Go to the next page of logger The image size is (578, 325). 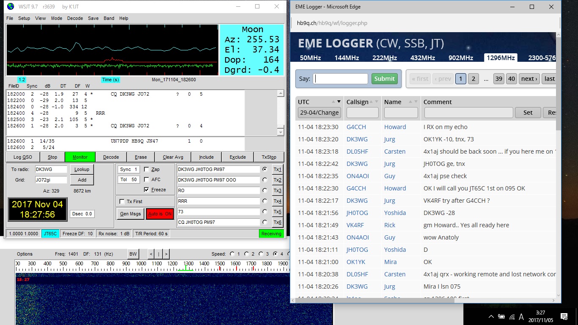click(x=529, y=79)
